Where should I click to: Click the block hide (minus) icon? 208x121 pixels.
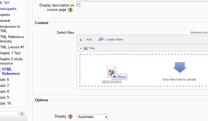(x=20, y=114)
